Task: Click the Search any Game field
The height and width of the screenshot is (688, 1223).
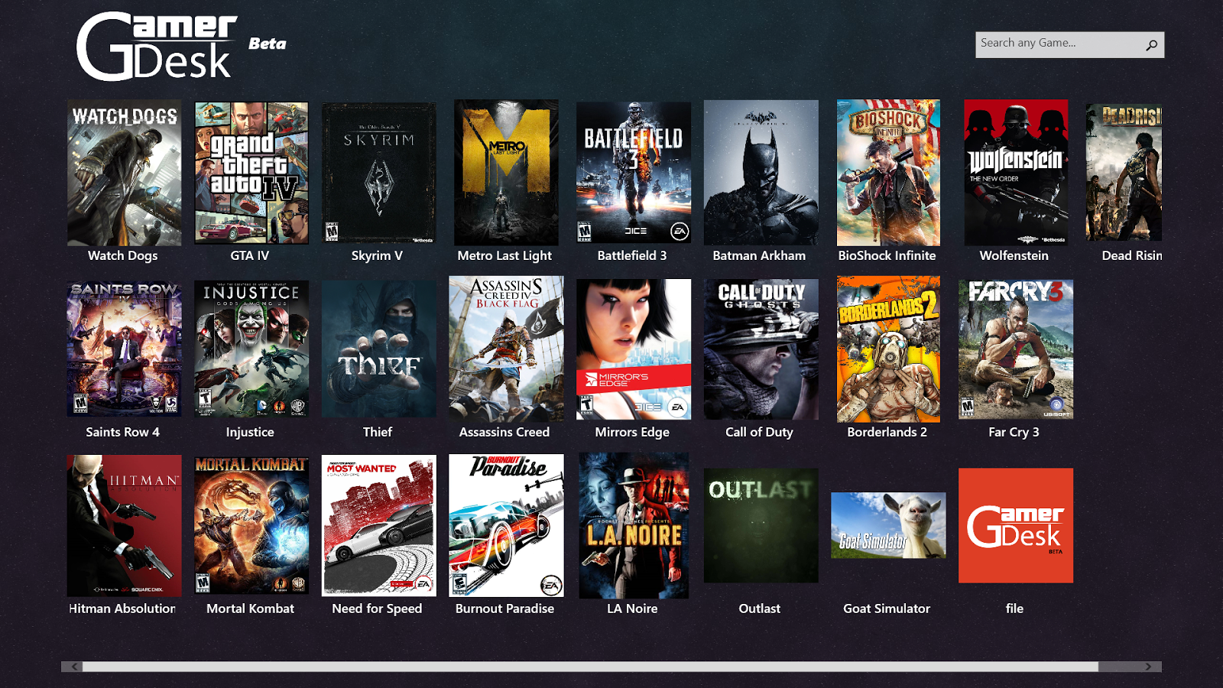Action: tap(1069, 44)
